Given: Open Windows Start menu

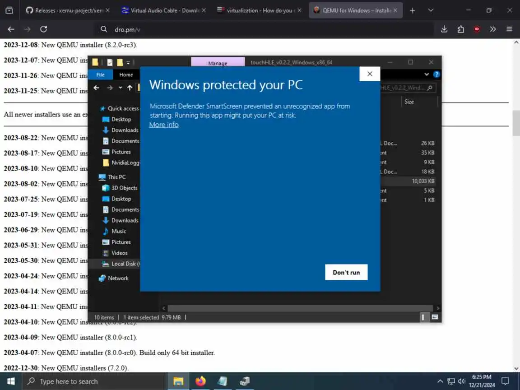Looking at the screenshot, I should 11,381.
